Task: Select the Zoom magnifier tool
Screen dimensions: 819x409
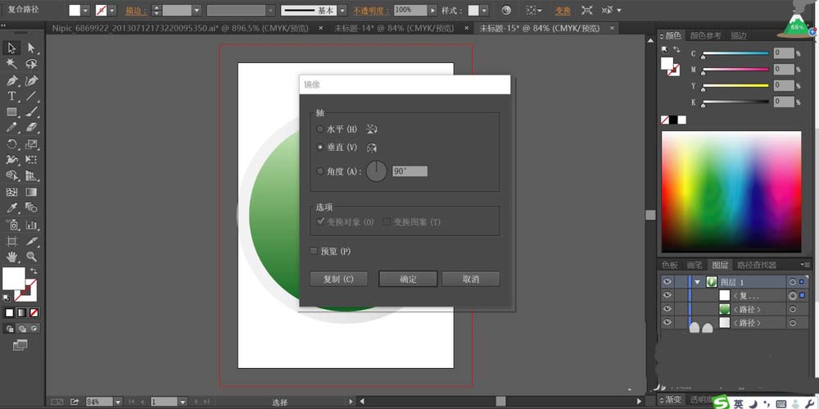Action: (x=31, y=257)
